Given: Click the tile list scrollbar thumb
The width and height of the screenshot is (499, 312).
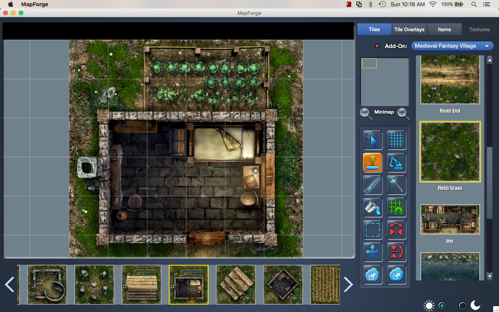Looking at the screenshot, I should coord(490,183).
